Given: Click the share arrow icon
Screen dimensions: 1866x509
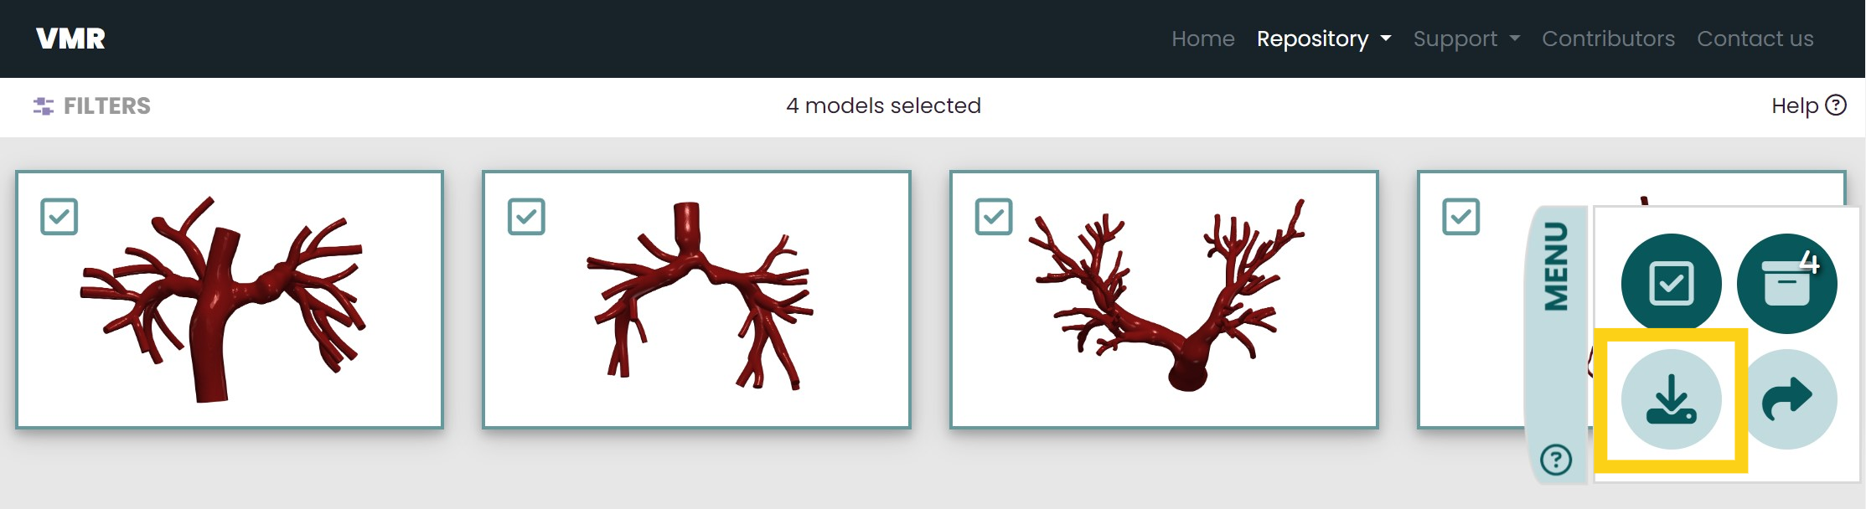Looking at the screenshot, I should 1787,399.
